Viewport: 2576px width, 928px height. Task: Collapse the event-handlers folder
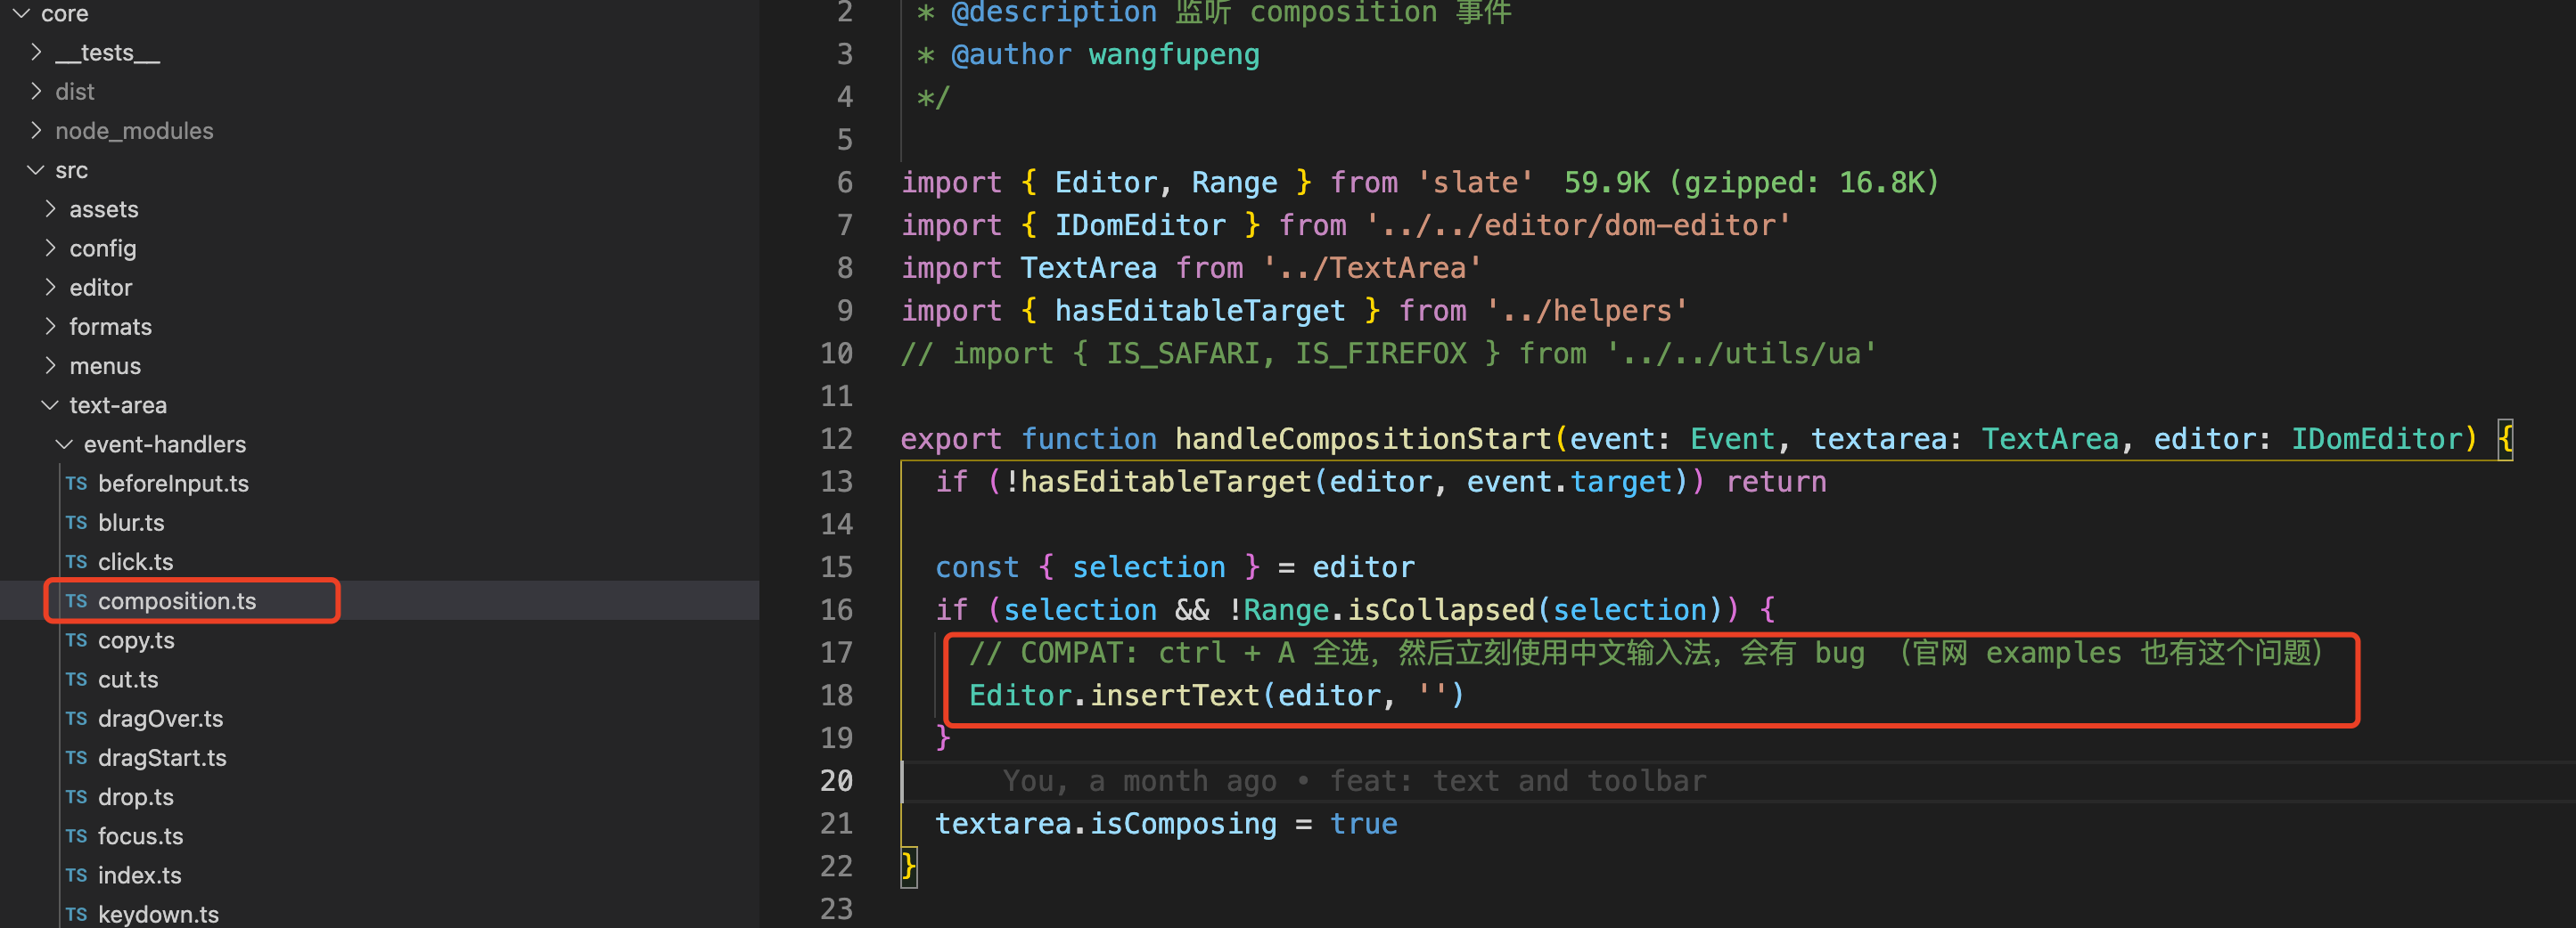[165, 444]
